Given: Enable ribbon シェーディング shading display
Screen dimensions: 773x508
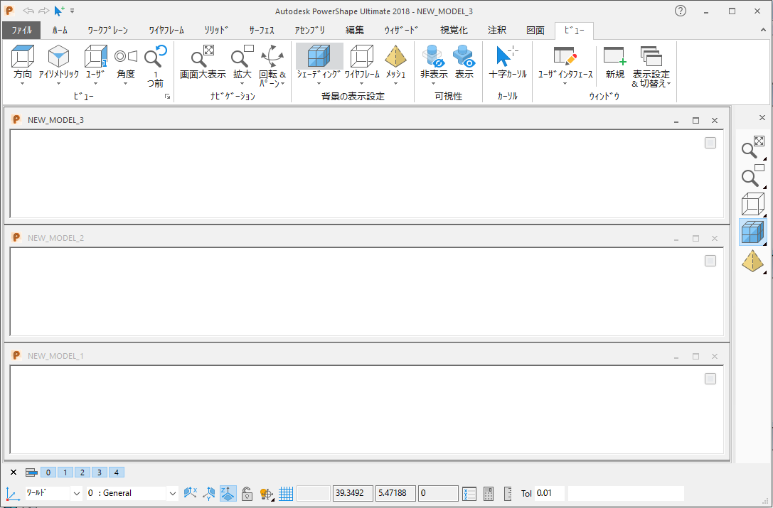Looking at the screenshot, I should (x=319, y=56).
